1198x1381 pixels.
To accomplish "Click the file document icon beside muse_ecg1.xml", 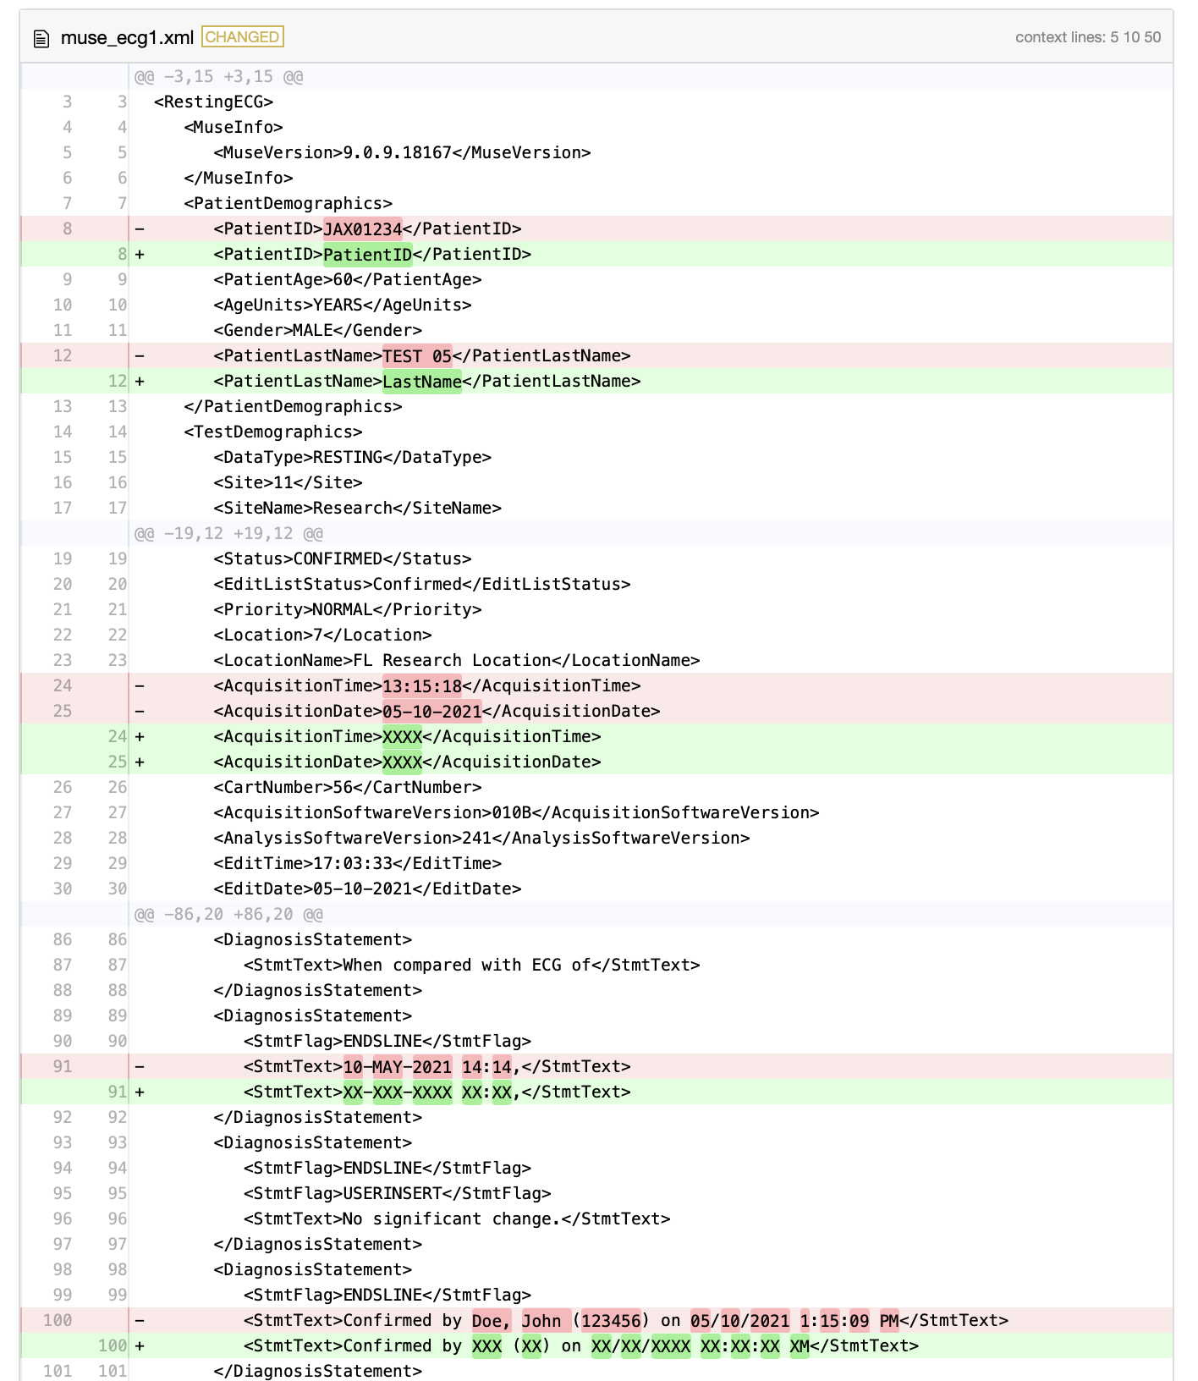I will point(41,38).
